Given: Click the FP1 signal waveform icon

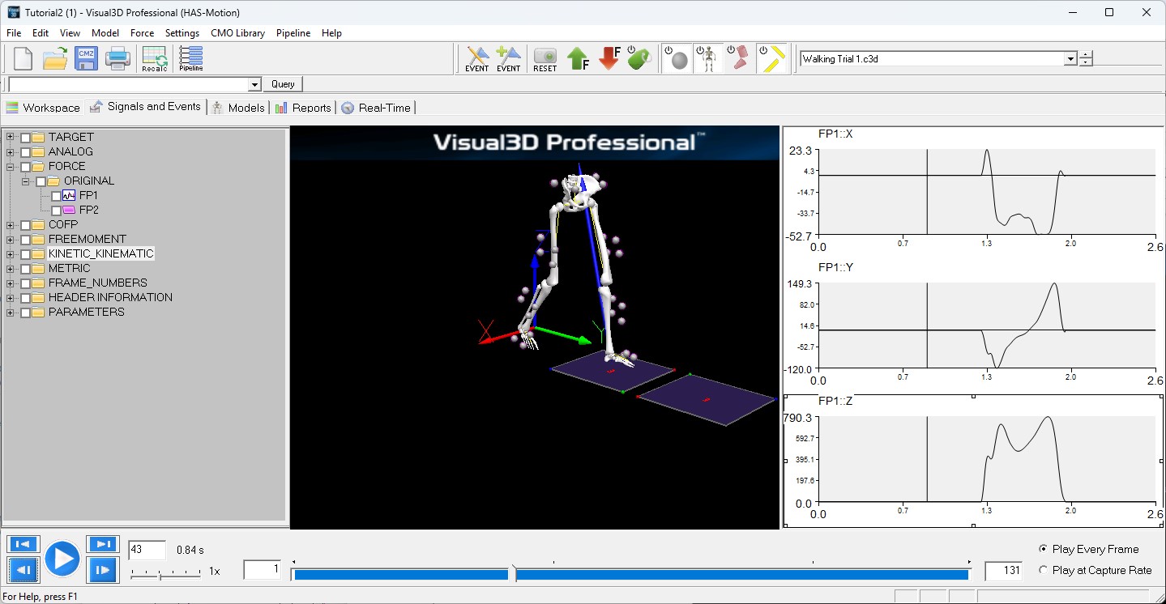Looking at the screenshot, I should click(69, 195).
